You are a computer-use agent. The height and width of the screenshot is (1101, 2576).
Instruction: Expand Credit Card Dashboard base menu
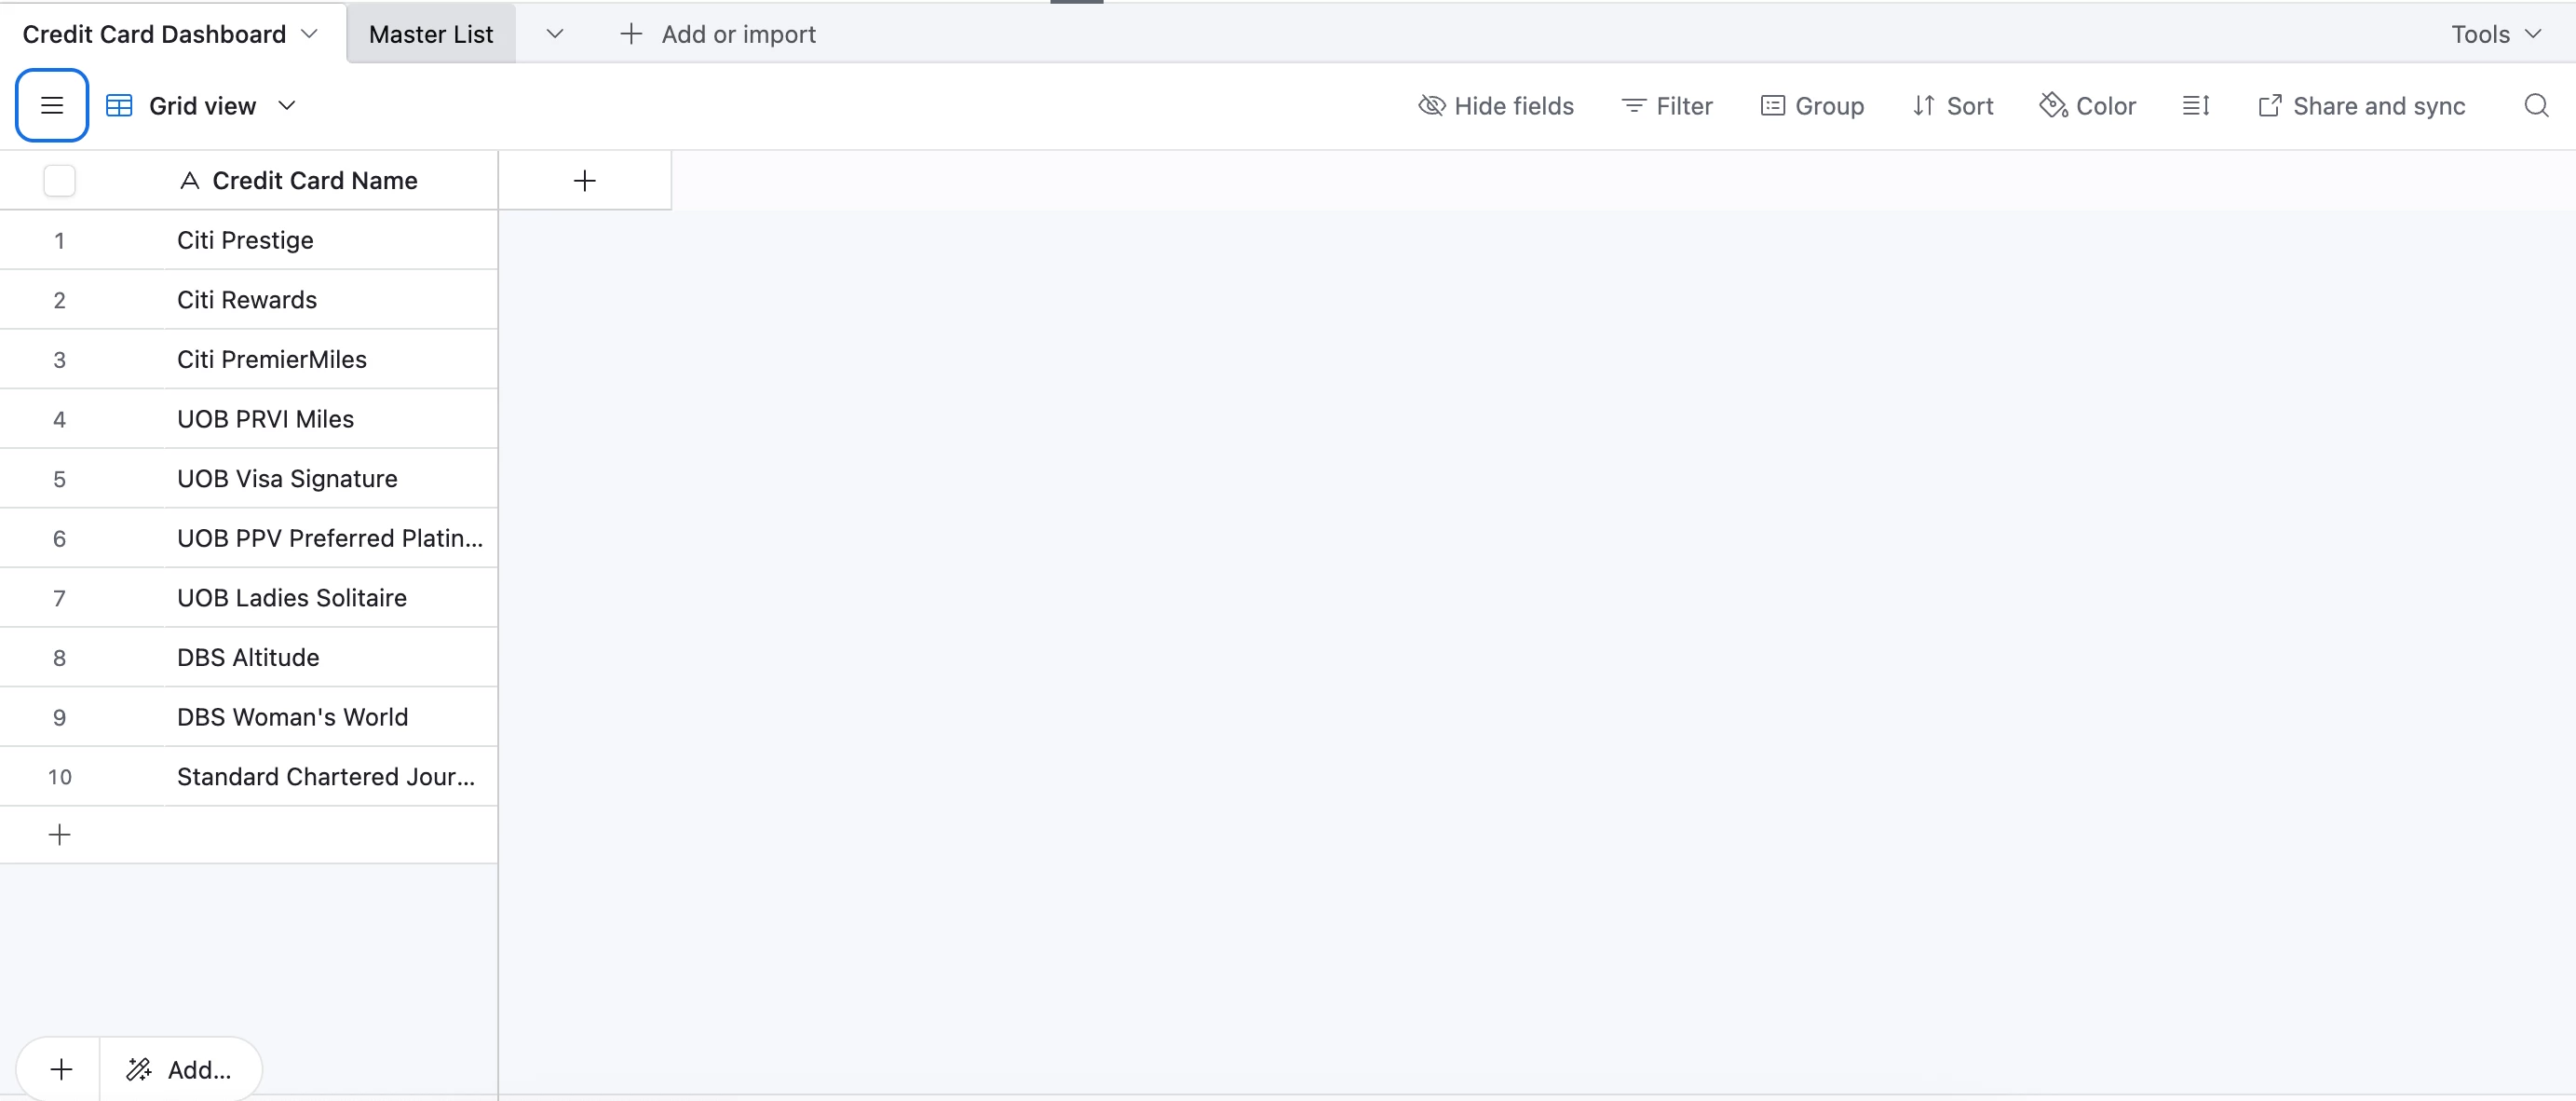click(310, 34)
